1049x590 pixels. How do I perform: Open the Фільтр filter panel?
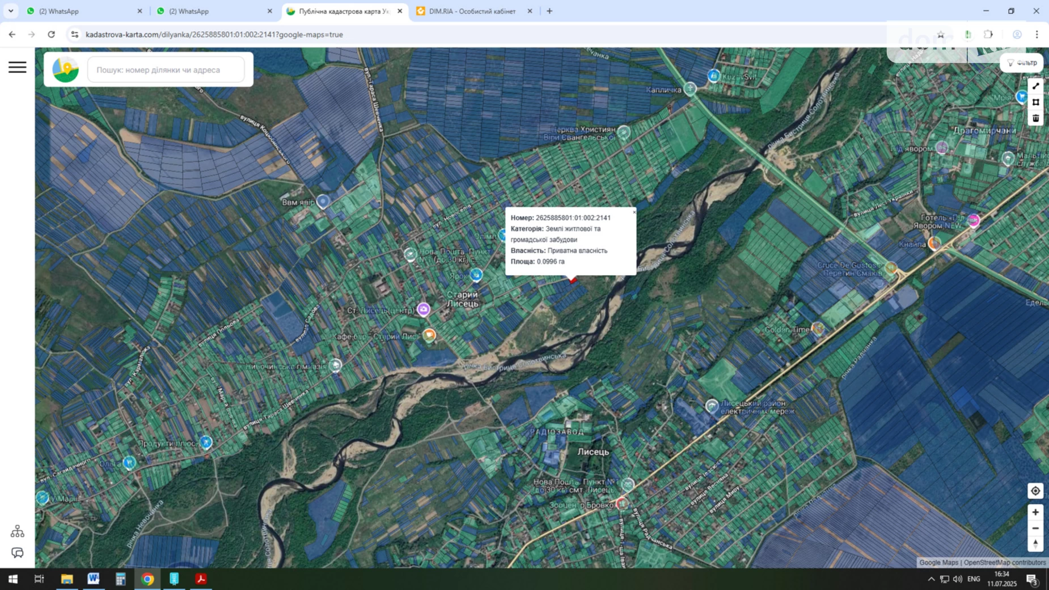(1022, 63)
